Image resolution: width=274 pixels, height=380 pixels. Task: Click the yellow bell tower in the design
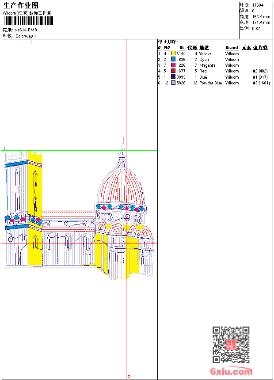pos(35,186)
